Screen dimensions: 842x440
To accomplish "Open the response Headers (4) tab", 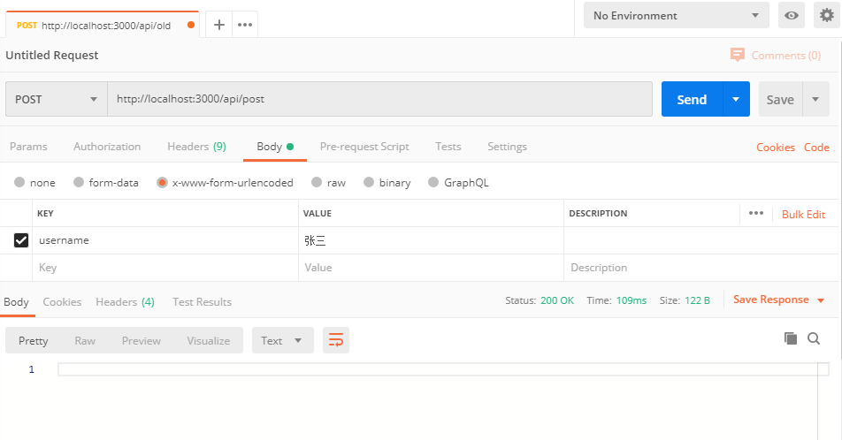I will coord(125,301).
